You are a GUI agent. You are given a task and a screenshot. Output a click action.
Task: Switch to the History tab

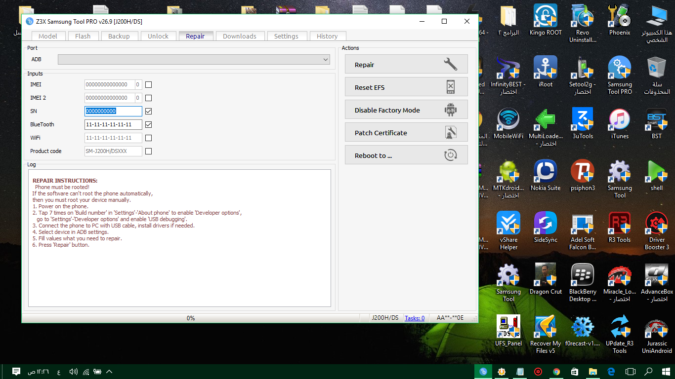click(x=327, y=36)
